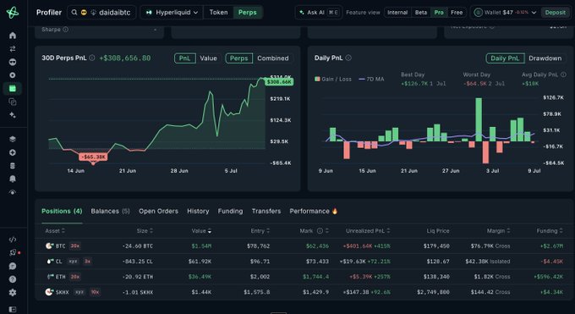The image size is (575, 314).
Task: Click the info icon next to 30D Perps PnL
Action: coord(92,58)
